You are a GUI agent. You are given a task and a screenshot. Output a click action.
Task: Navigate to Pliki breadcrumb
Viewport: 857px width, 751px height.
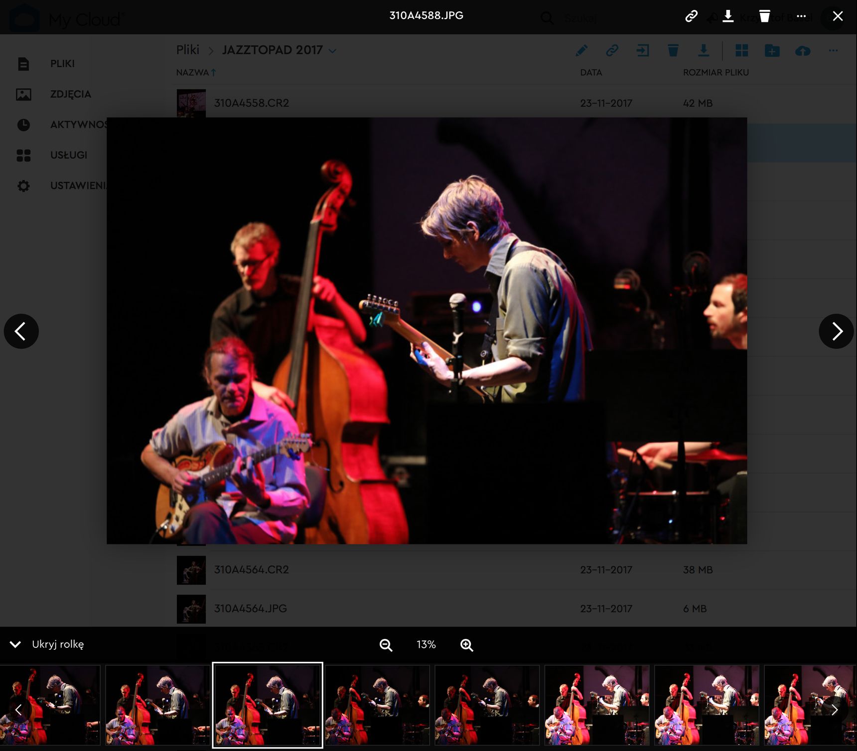(188, 50)
